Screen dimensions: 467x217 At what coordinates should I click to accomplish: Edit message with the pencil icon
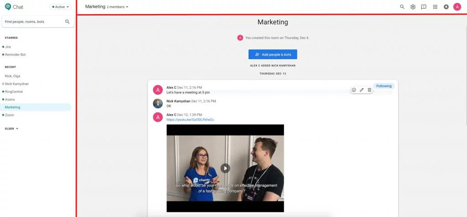pos(362,90)
